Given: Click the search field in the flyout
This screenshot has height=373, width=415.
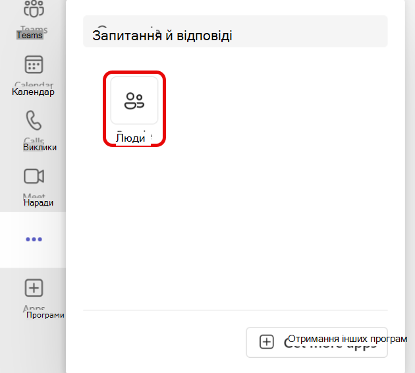Looking at the screenshot, I should click(x=235, y=32).
